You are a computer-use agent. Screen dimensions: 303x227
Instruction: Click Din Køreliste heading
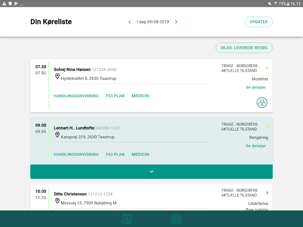[51, 22]
